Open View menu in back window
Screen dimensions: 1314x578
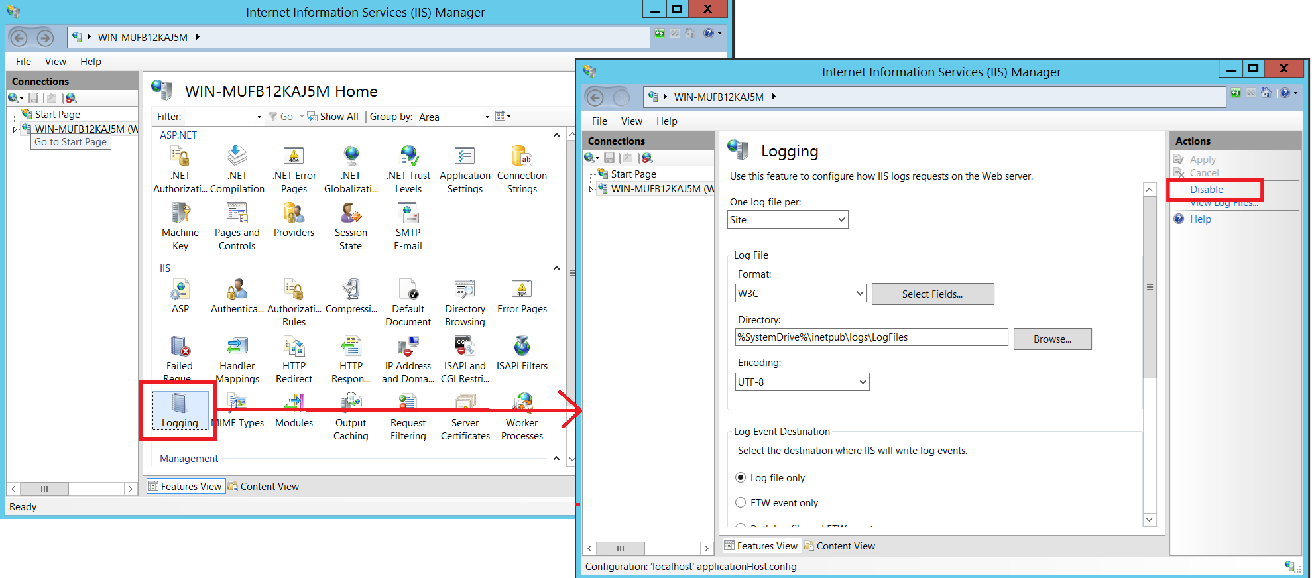56,61
